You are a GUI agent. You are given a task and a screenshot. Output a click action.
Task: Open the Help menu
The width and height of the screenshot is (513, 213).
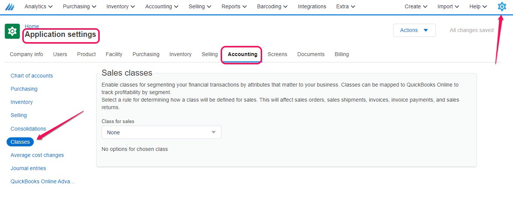(x=478, y=6)
